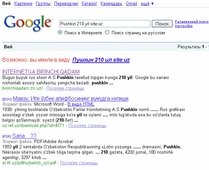Open Расширенный поиск link
Screen dimensions: 209x170
[192, 22]
